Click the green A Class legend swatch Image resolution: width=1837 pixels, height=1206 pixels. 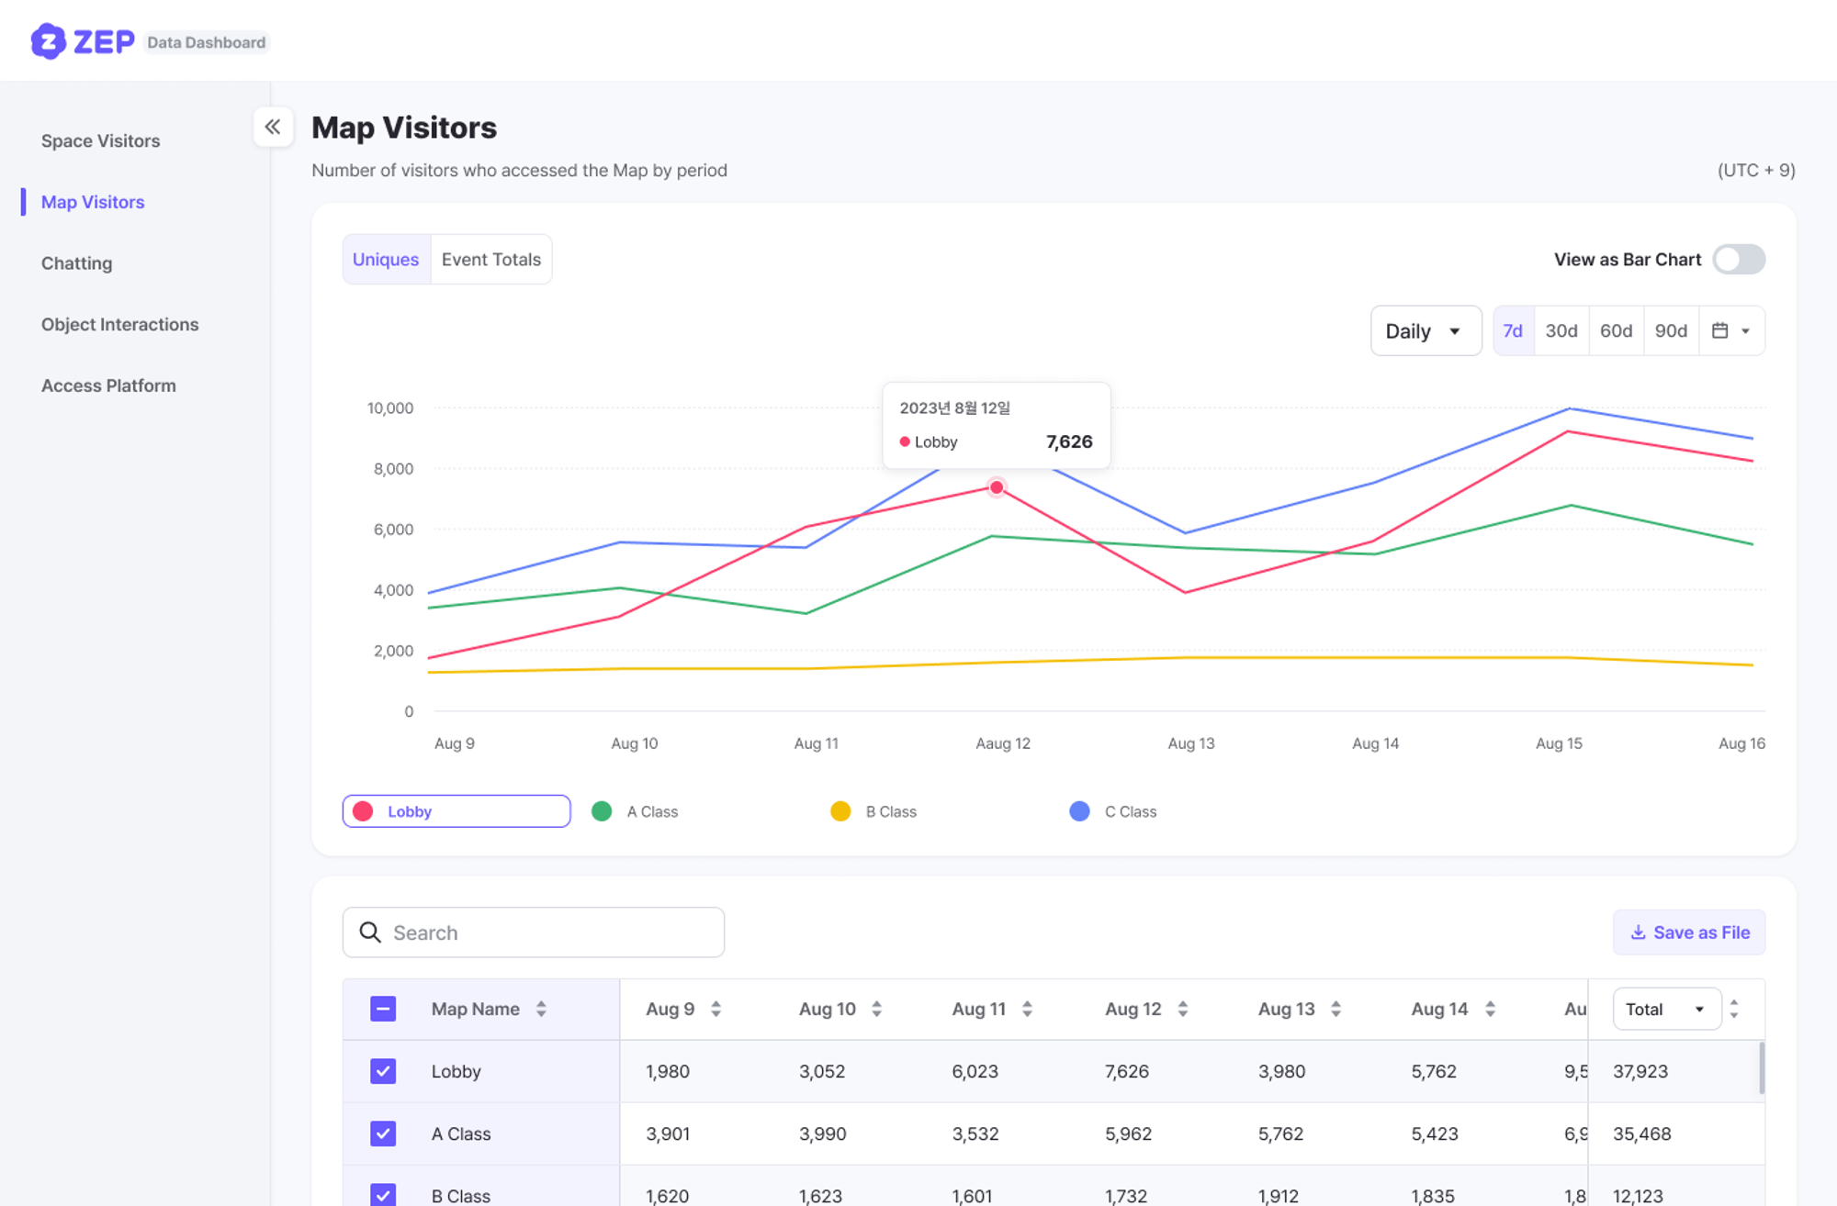click(602, 811)
